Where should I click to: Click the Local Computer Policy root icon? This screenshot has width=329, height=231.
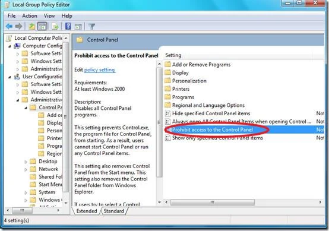click(9, 38)
